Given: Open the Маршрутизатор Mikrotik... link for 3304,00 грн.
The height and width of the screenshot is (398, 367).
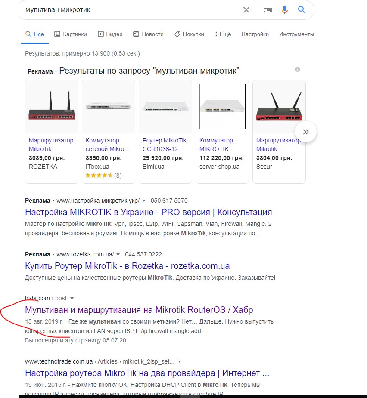Looking at the screenshot, I should pyautogui.click(x=278, y=145).
